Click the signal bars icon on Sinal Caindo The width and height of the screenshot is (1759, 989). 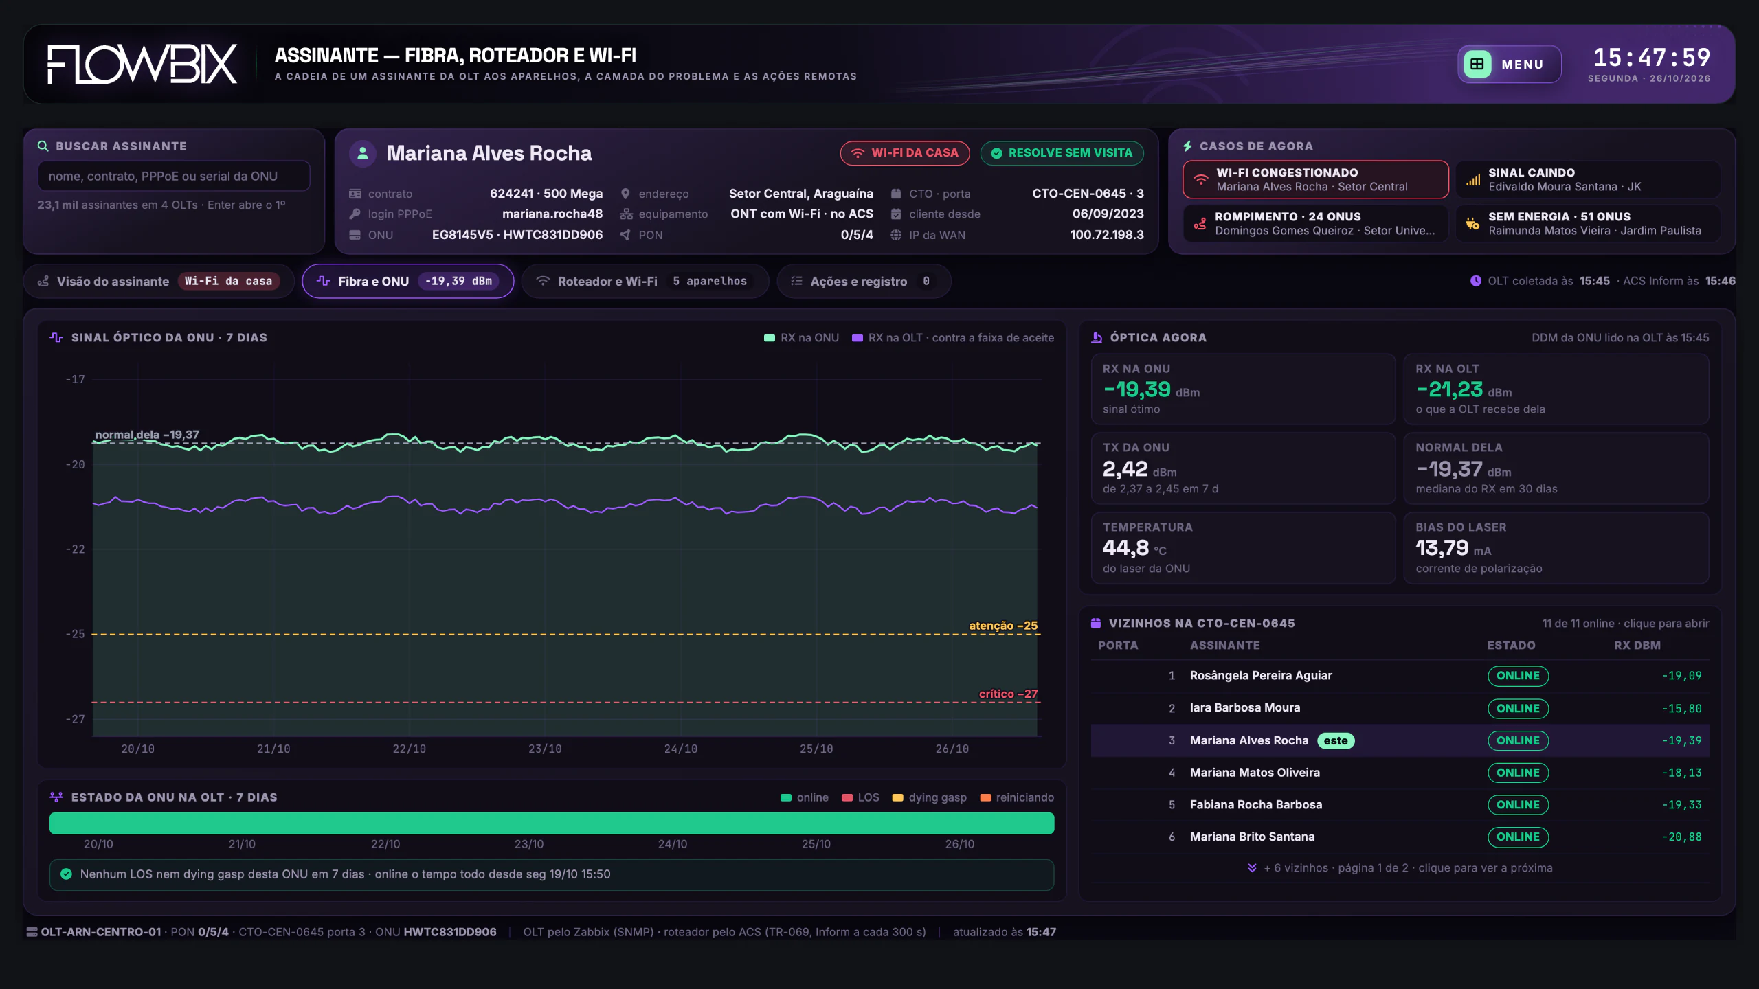1472,180
